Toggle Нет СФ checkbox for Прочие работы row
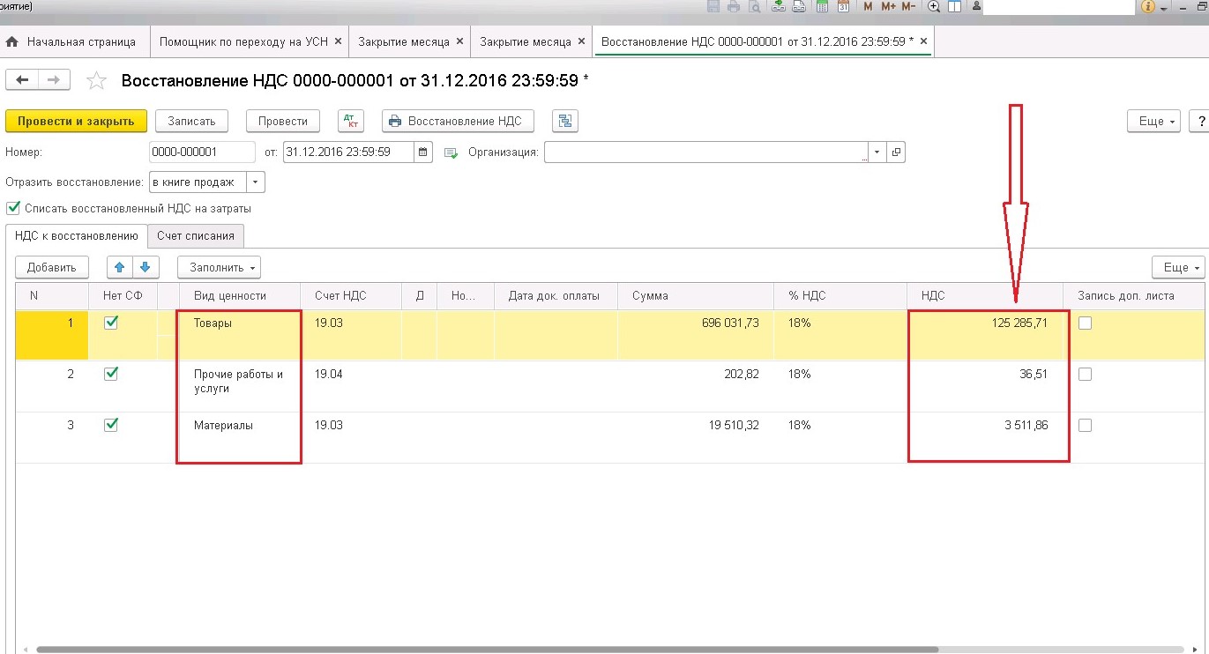The height and width of the screenshot is (654, 1209). pos(111,375)
